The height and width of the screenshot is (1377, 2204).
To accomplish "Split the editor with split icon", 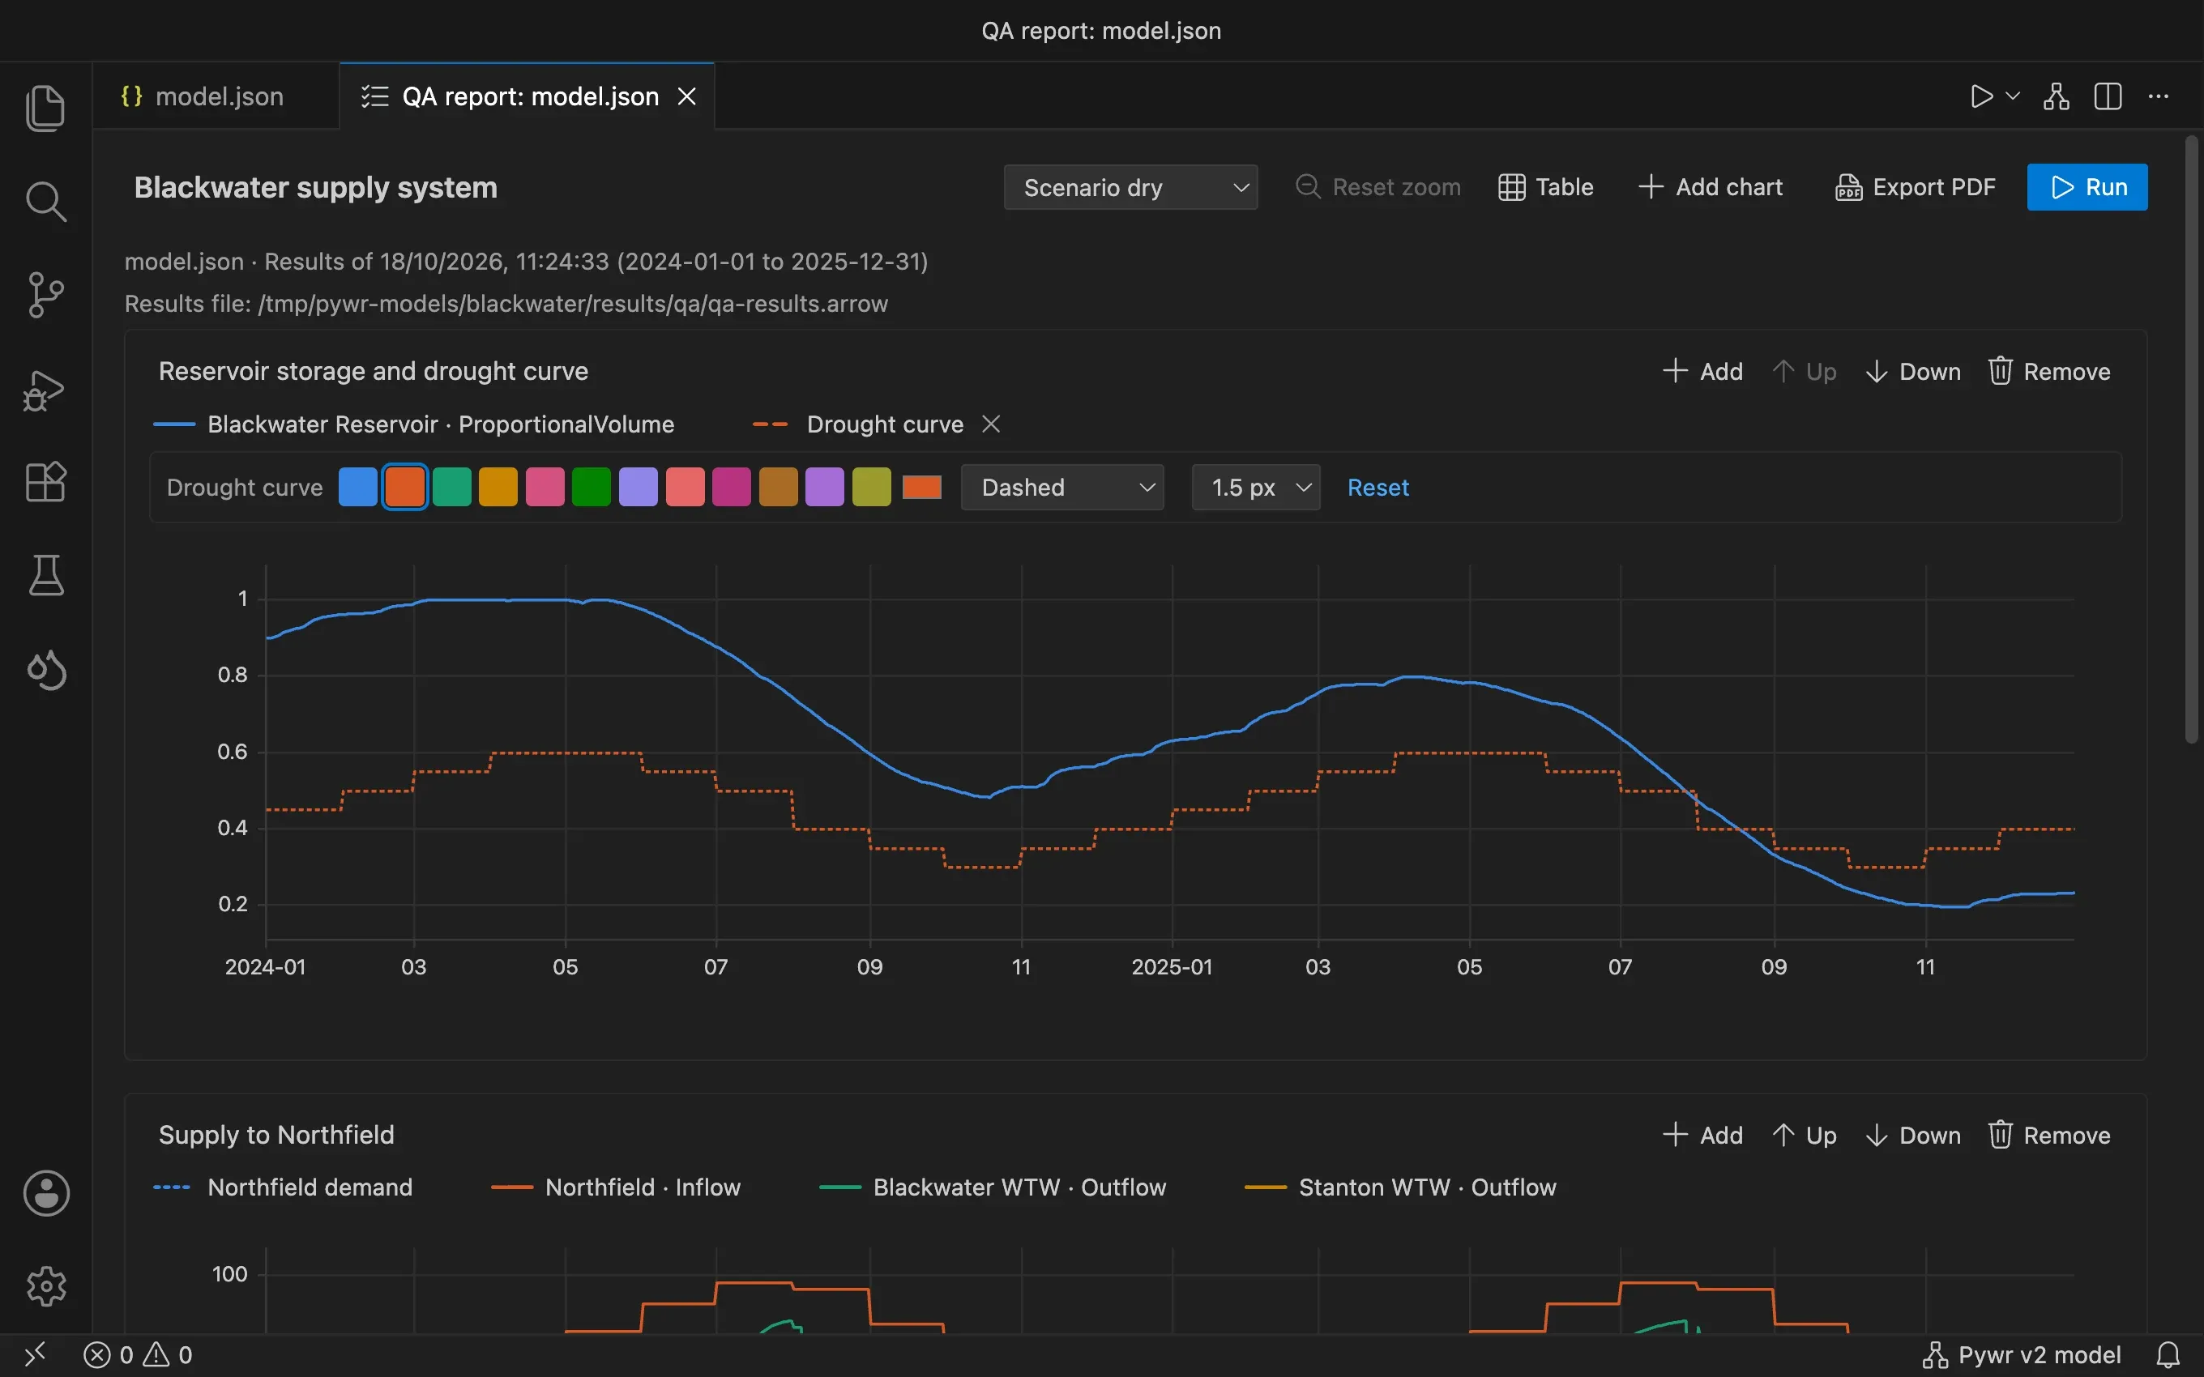I will (2108, 96).
